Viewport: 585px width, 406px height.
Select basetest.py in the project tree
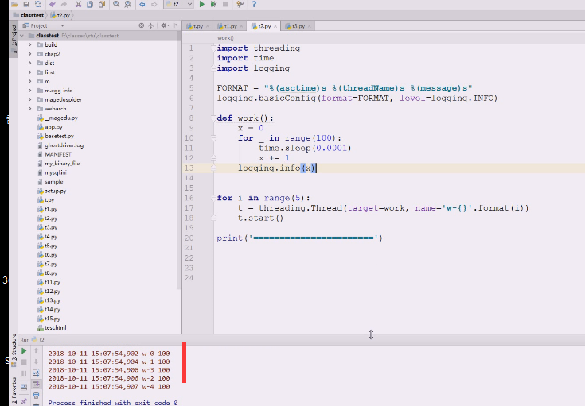pyautogui.click(x=55, y=136)
